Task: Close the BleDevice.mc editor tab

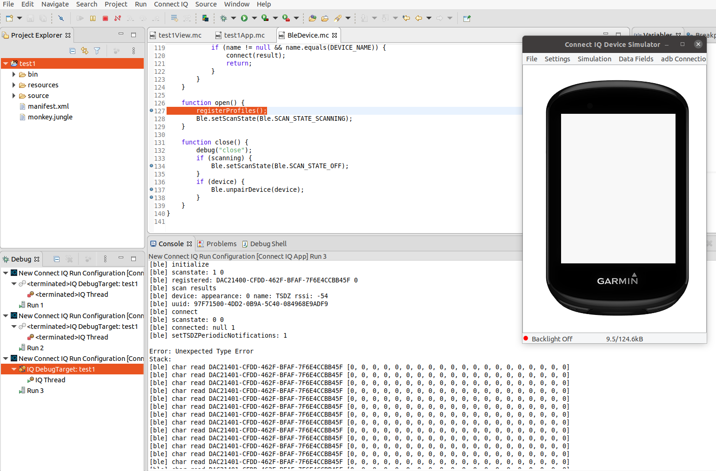Action: tap(335, 35)
